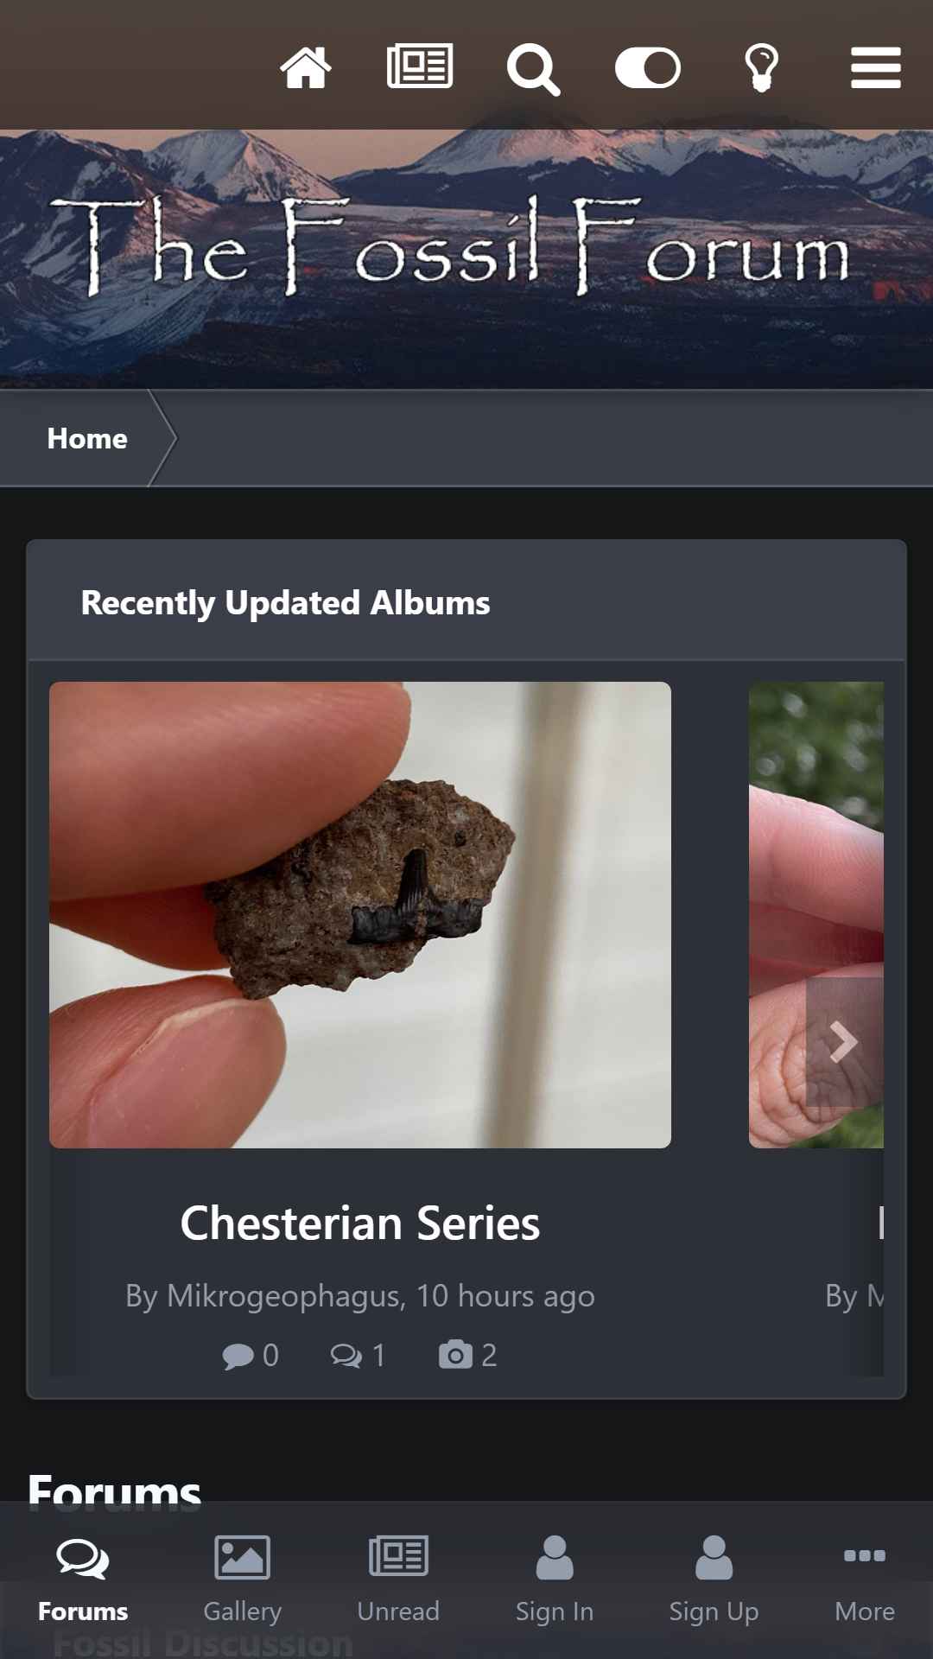Viewport: 933px width, 1659px height.
Task: Go to home via house icon
Action: (306, 67)
